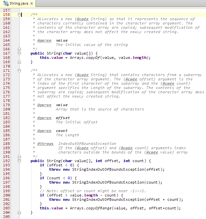Click the copyOf method call on line 168
This screenshot has height=219, width=206.
point(93,58)
